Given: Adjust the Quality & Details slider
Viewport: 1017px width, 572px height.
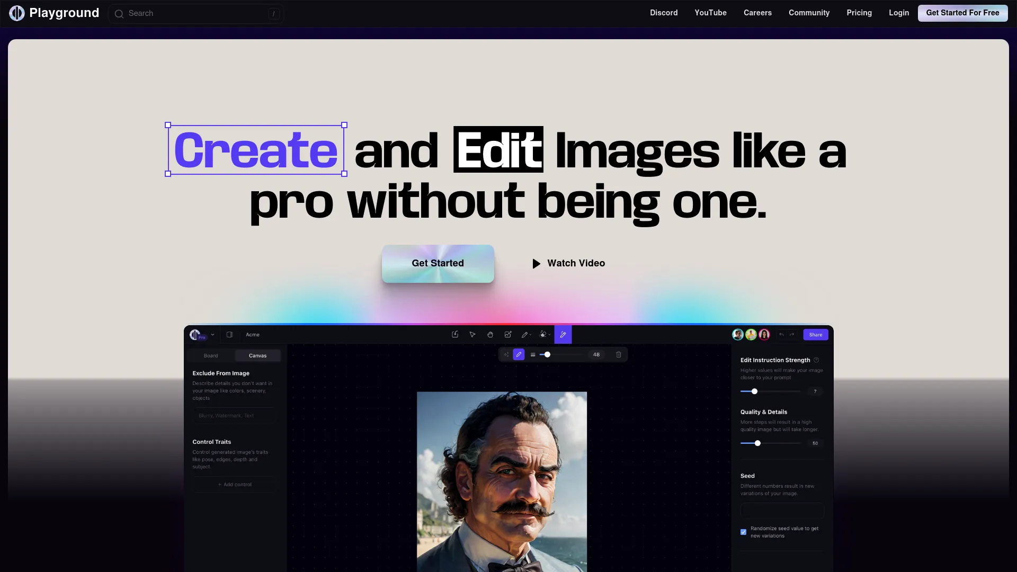Looking at the screenshot, I should (x=770, y=443).
